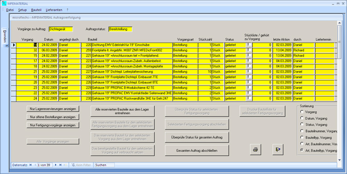Click MFEMATERIAL app icon in title bar

[4, 4]
